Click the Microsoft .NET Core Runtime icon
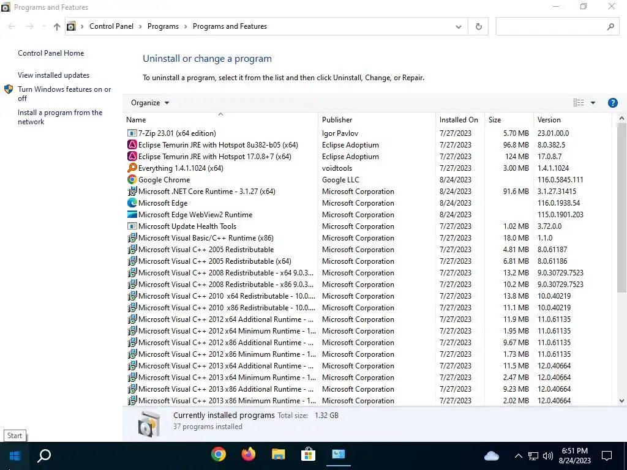The image size is (627, 470). click(132, 191)
